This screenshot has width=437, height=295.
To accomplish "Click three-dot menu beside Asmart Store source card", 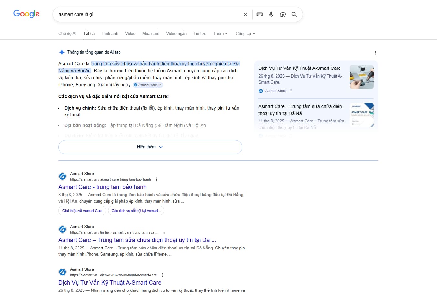I will click(291, 91).
